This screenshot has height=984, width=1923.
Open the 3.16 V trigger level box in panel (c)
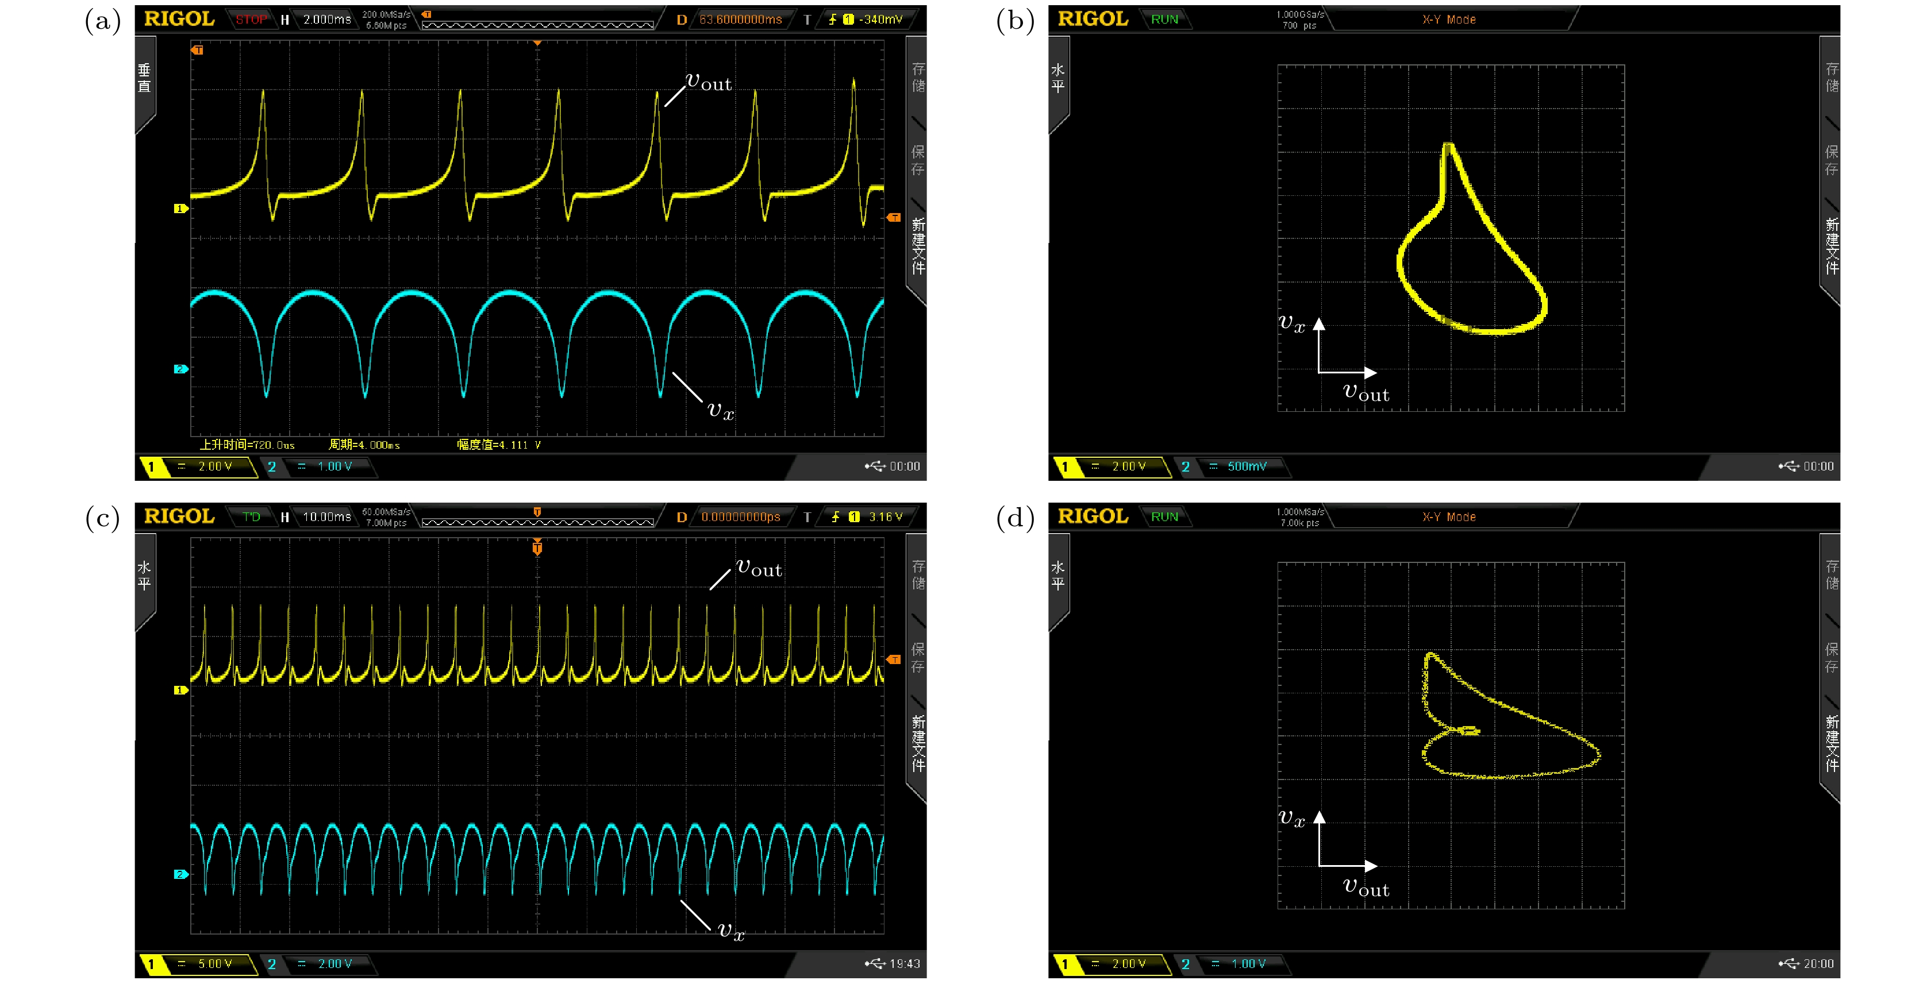click(884, 516)
